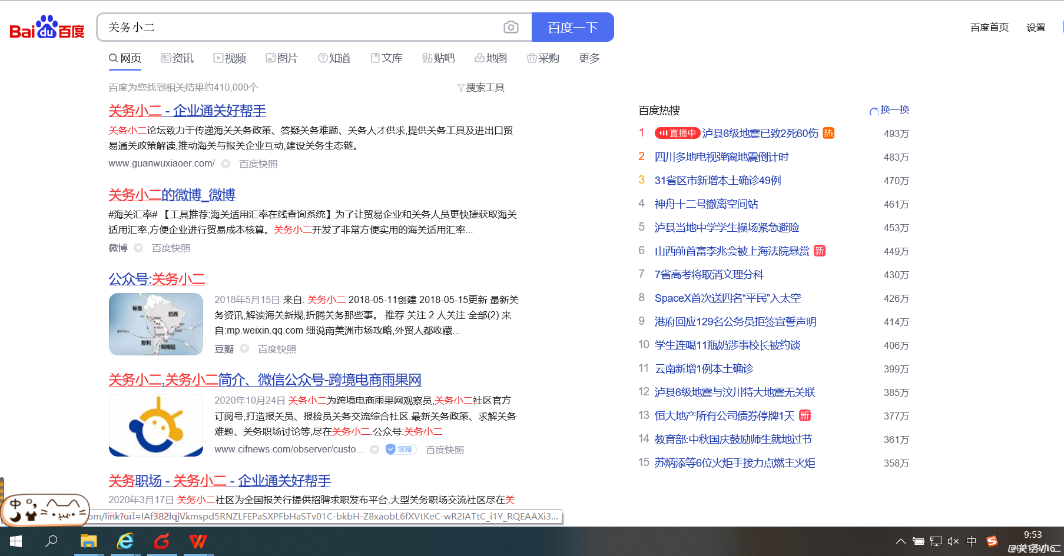Click the Sogou input tray icon
Image resolution: width=1064 pixels, height=556 pixels.
[x=992, y=541]
